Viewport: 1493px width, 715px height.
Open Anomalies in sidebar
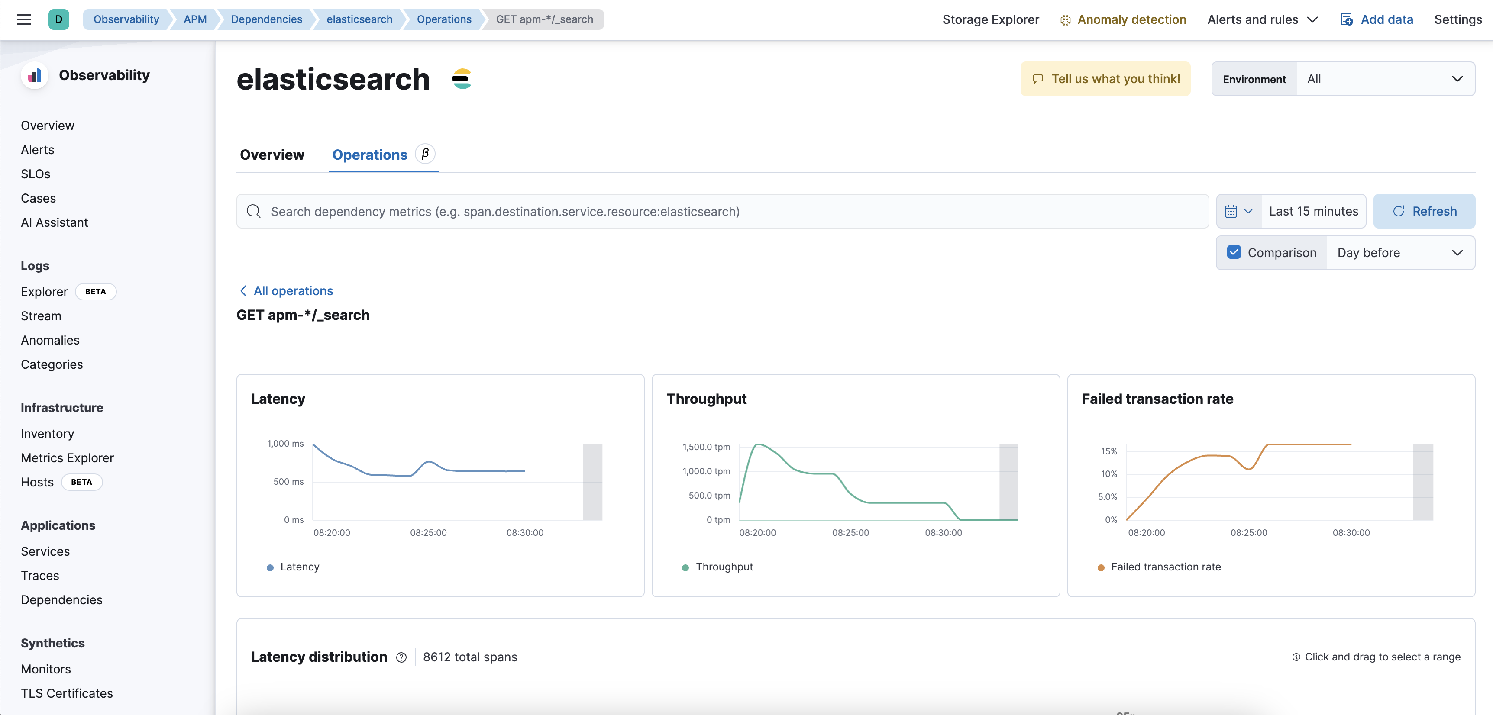50,341
